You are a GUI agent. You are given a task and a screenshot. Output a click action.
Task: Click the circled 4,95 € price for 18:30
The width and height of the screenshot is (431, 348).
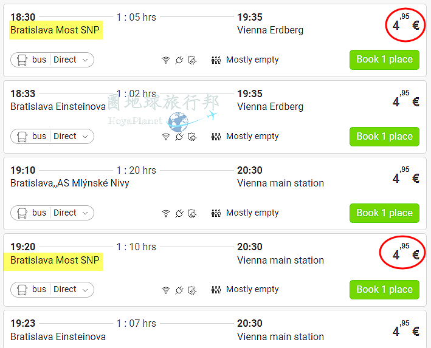point(405,25)
